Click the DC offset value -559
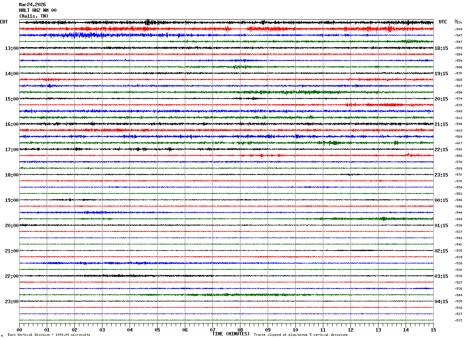The height and width of the screenshot is (340, 464). [458, 48]
